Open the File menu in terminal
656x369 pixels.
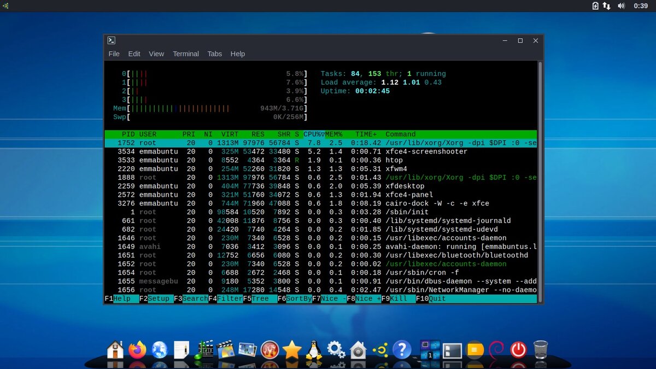pos(114,54)
